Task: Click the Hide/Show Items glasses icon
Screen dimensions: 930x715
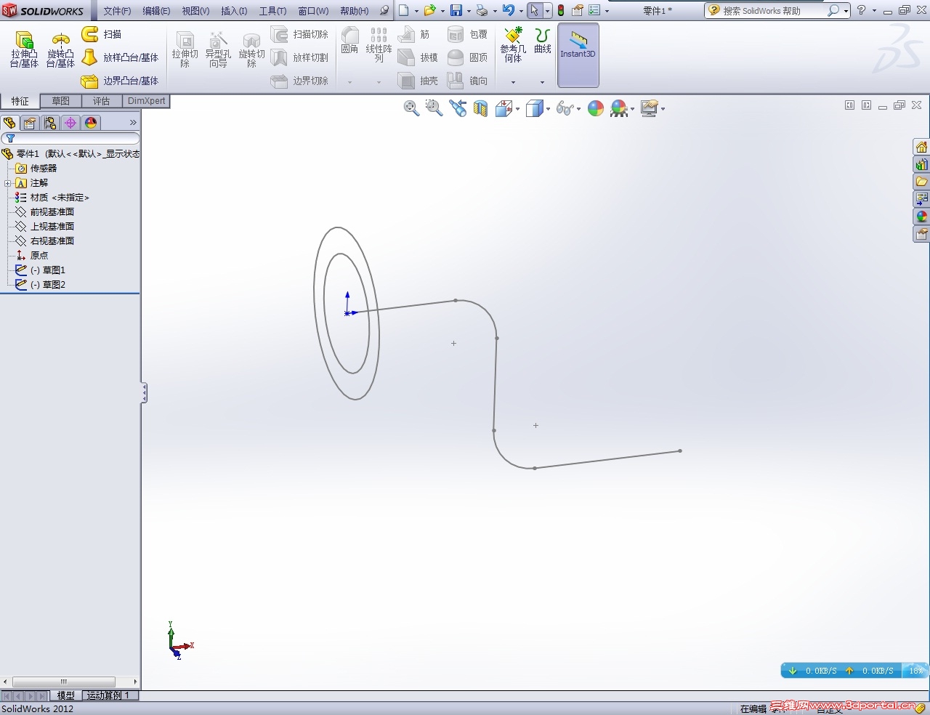Action: (x=565, y=108)
